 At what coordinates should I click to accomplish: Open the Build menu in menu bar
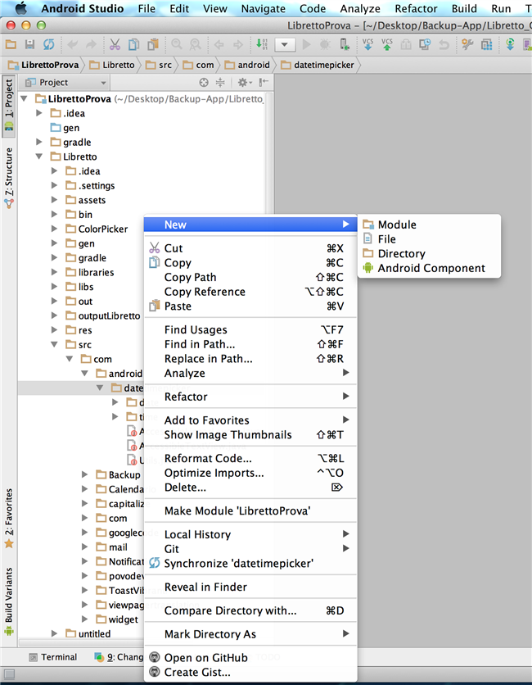464,9
